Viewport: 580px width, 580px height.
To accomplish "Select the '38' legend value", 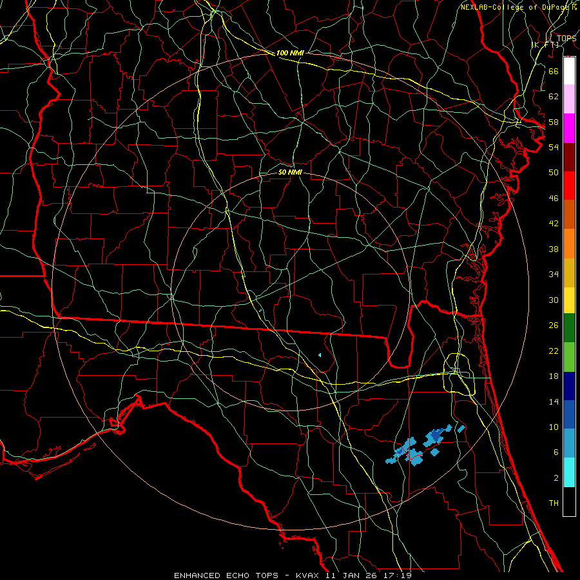I will click(554, 249).
